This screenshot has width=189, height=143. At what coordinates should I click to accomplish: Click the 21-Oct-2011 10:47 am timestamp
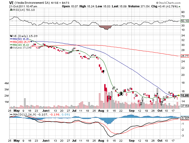click(x=23, y=6)
